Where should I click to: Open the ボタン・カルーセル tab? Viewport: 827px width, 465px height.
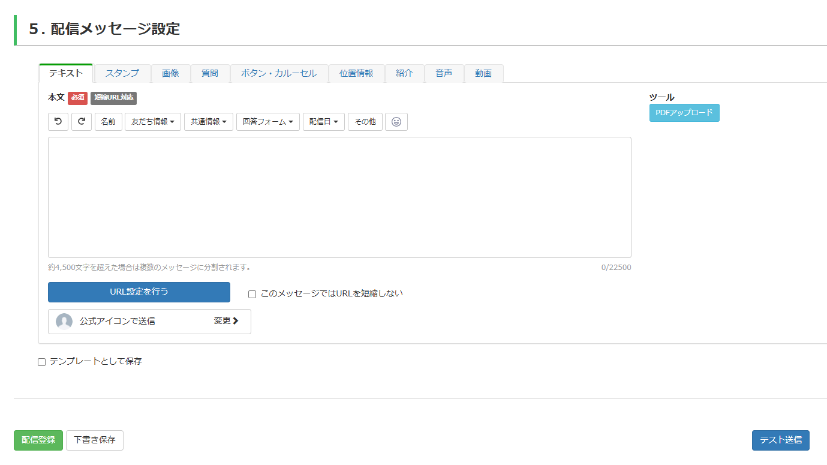coord(279,73)
